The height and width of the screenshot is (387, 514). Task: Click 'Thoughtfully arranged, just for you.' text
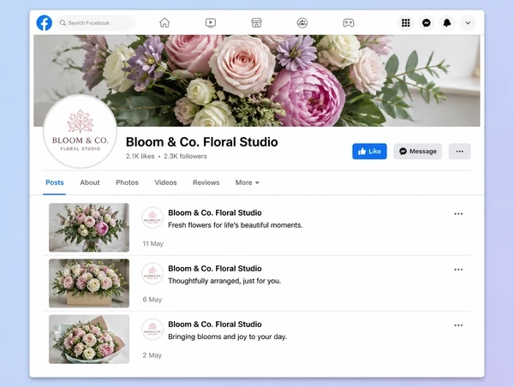[224, 281]
